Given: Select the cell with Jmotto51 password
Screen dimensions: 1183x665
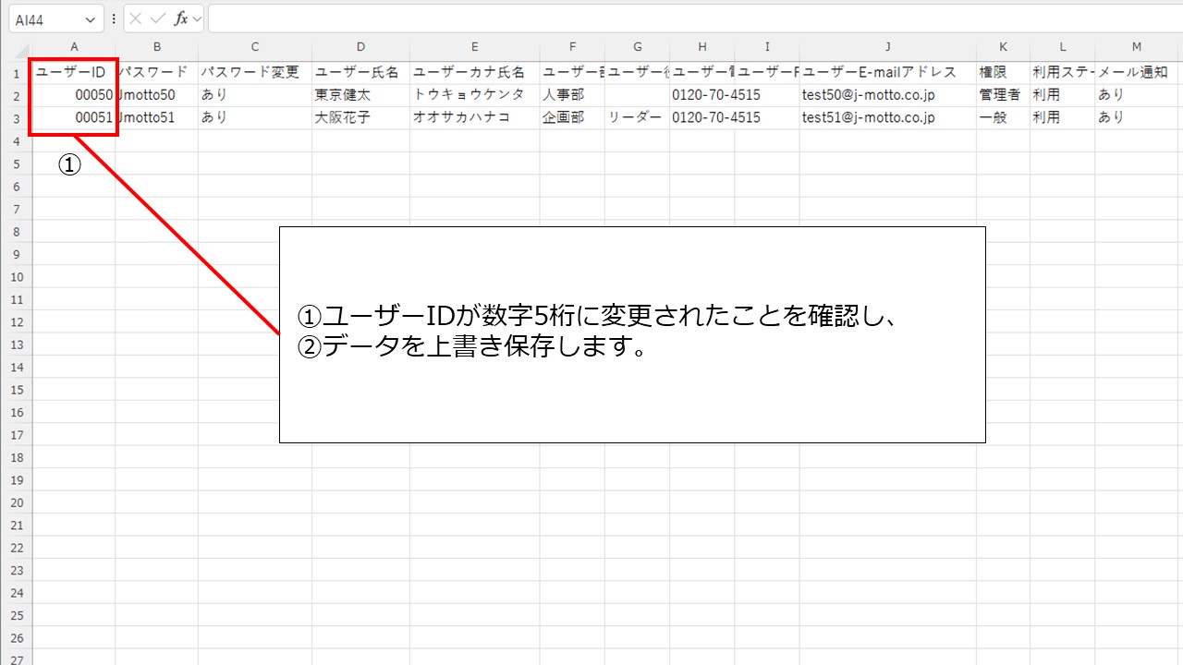Looking at the screenshot, I should click(156, 118).
